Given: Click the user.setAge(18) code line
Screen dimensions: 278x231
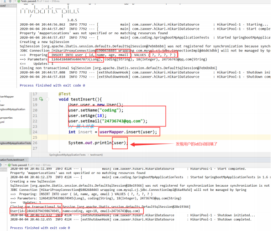Looking at the screenshot, I should click(87, 115).
